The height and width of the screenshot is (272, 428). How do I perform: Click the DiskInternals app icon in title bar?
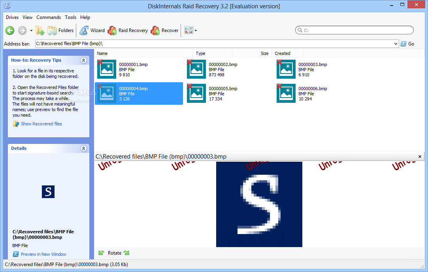[7, 6]
